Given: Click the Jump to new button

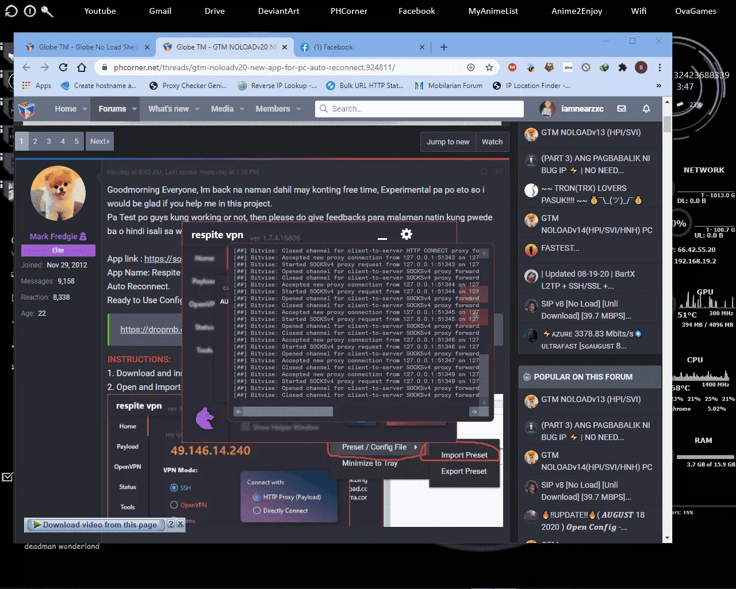Looking at the screenshot, I should pyautogui.click(x=448, y=142).
